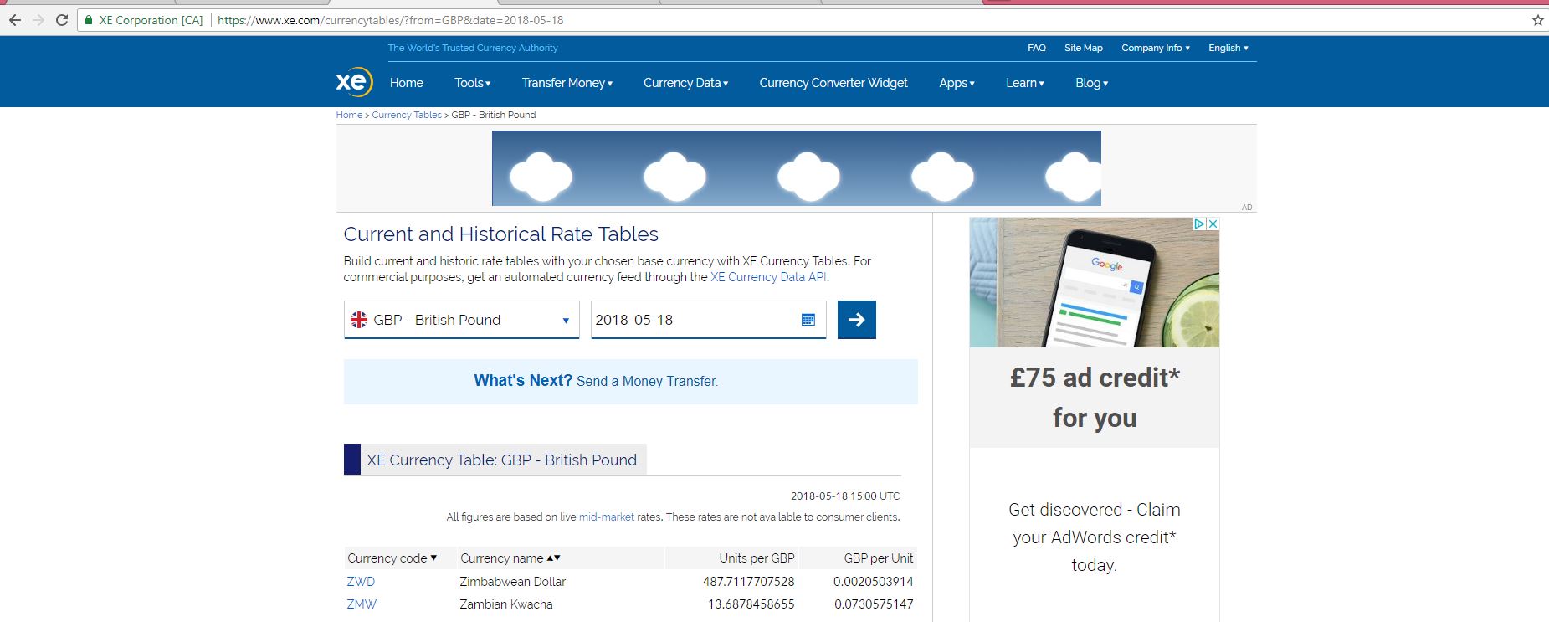Sort the table by Currency name
Image resolution: width=1549 pixels, height=622 pixels.
[x=510, y=558]
